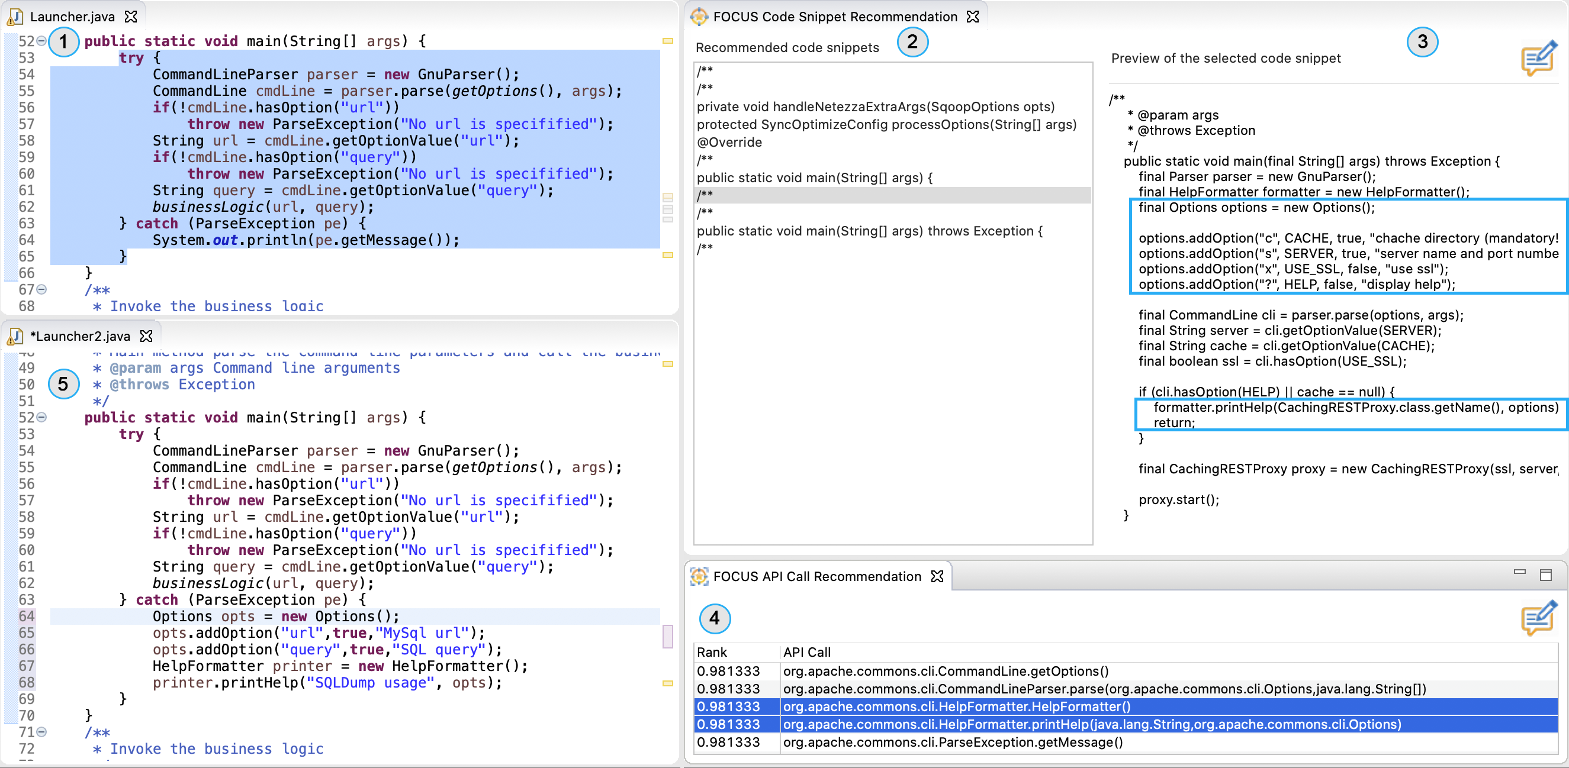1569x768 pixels.
Task: Collapse main method fold in Launcher2.java
Action: [41, 418]
